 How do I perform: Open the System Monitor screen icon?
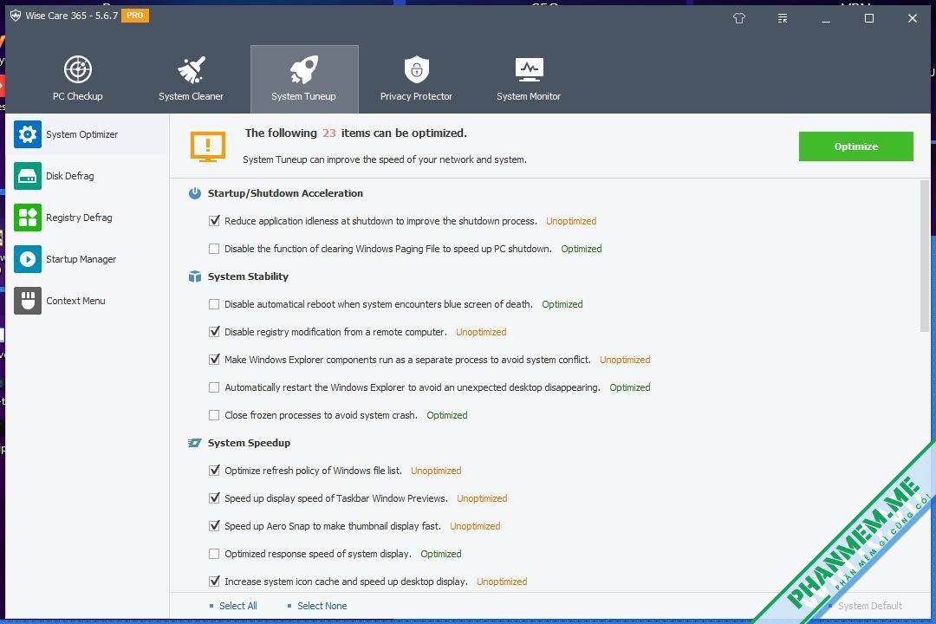pyautogui.click(x=529, y=69)
